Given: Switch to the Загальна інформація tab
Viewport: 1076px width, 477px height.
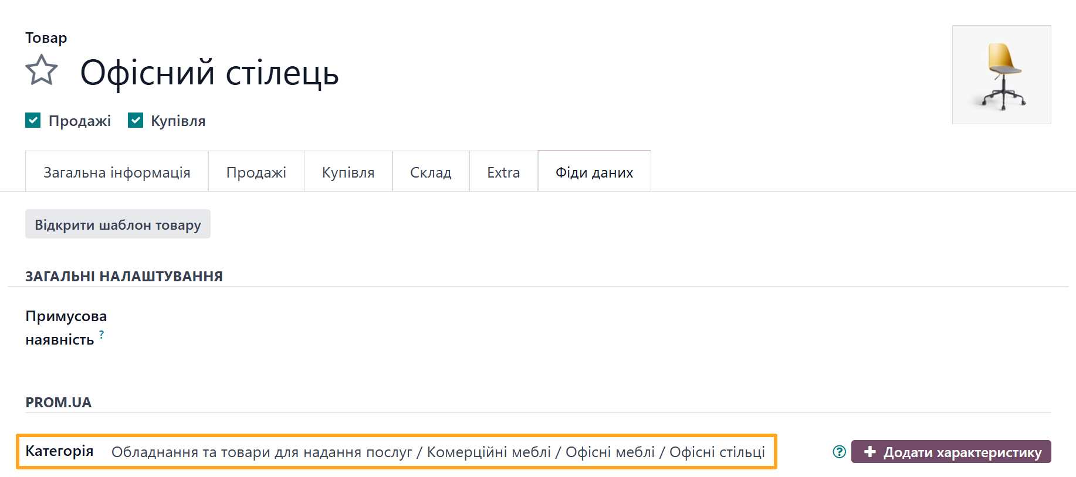Looking at the screenshot, I should pyautogui.click(x=117, y=172).
